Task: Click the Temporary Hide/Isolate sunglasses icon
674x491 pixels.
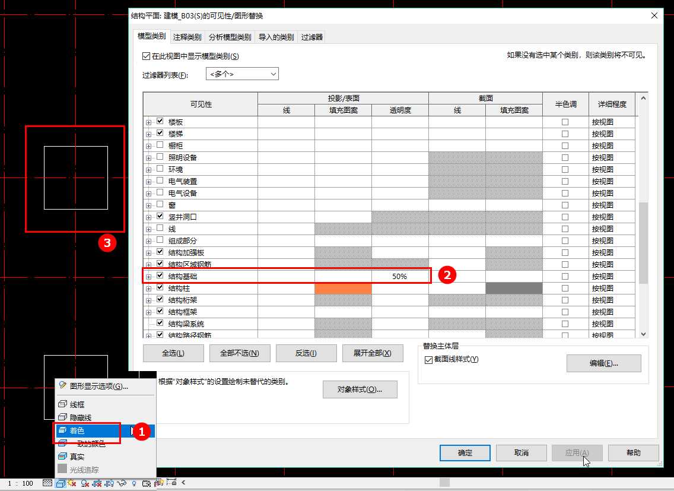Action: [x=122, y=483]
